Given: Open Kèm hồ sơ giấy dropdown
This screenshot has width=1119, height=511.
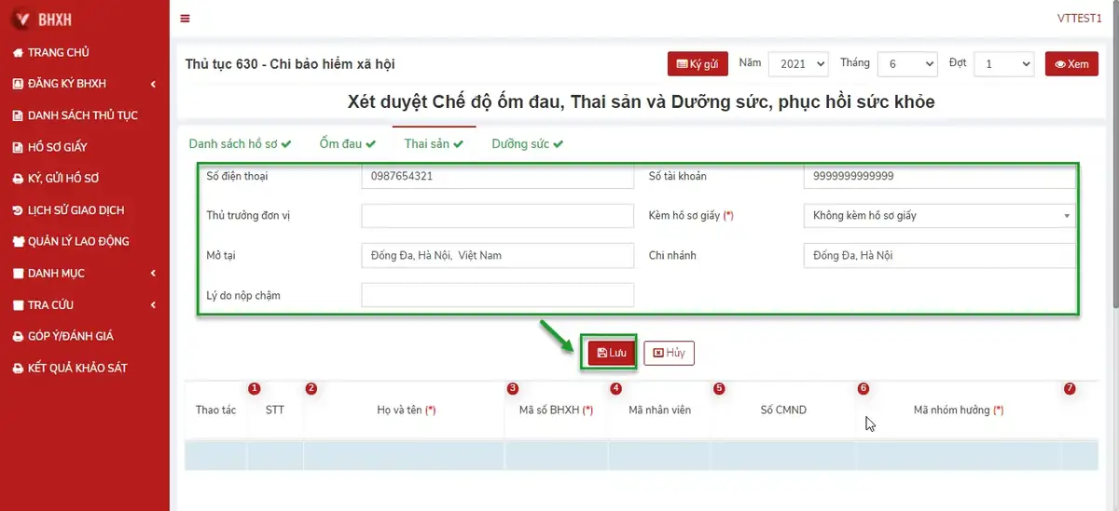Looking at the screenshot, I should (x=939, y=216).
